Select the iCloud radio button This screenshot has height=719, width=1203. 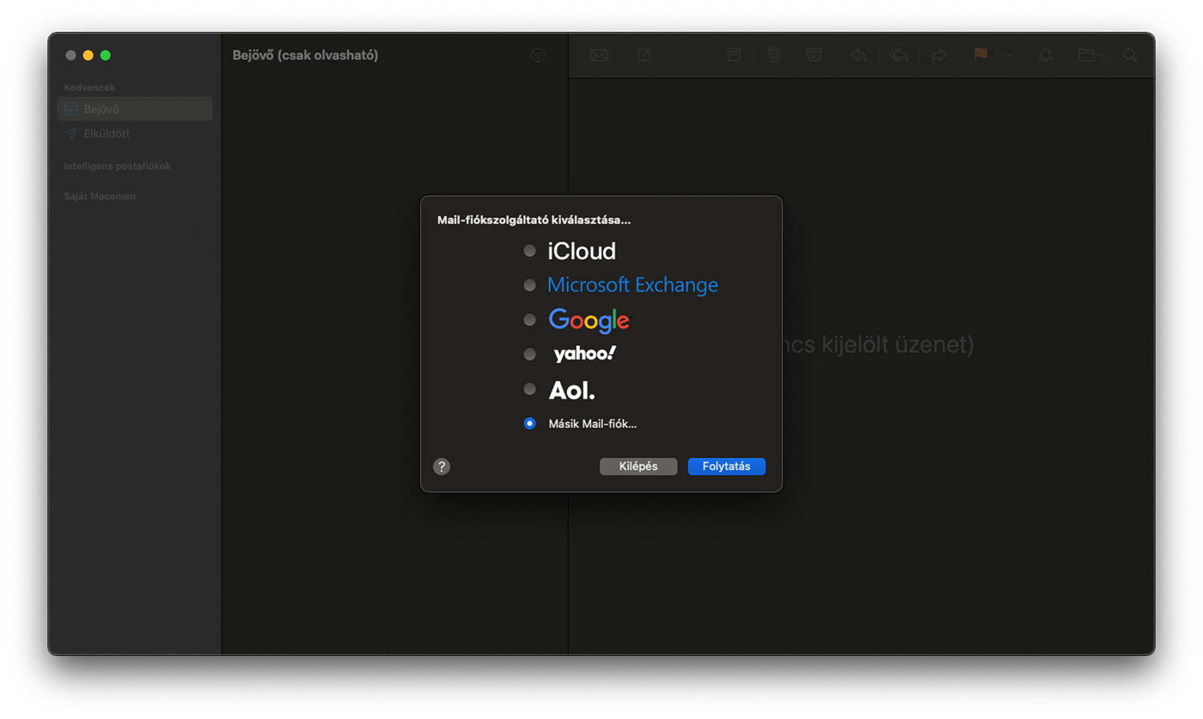coord(529,251)
